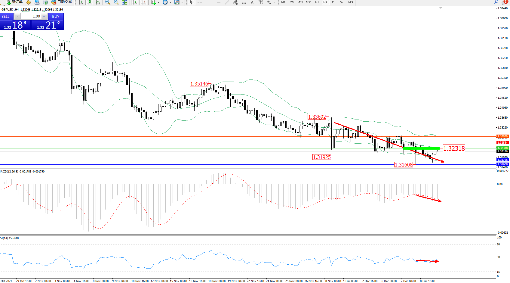Toggle the auto scroll chart button
Image resolution: width=510 pixels, height=283 pixels.
tap(135, 2)
